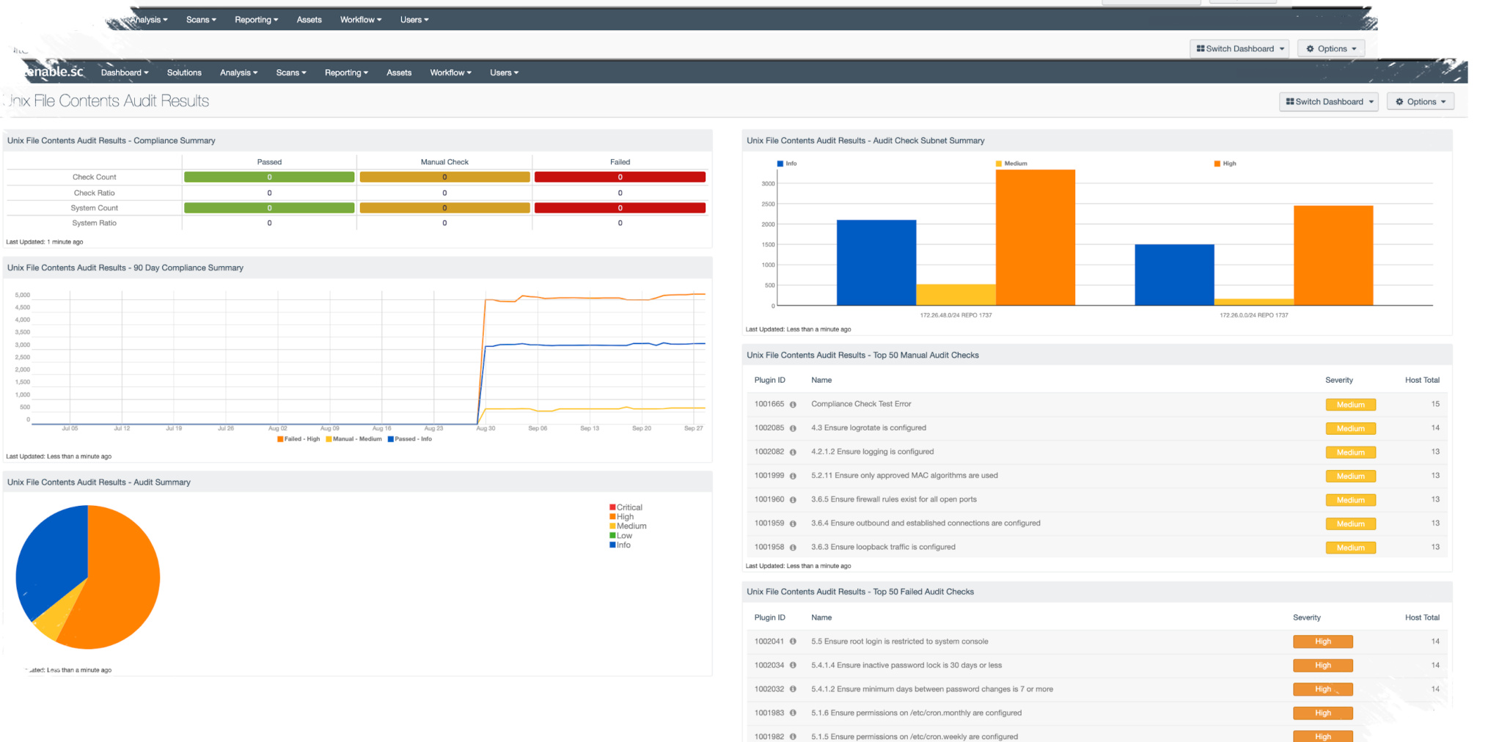
Task: Click info icon beside plugin 1001999
Action: [x=793, y=476]
